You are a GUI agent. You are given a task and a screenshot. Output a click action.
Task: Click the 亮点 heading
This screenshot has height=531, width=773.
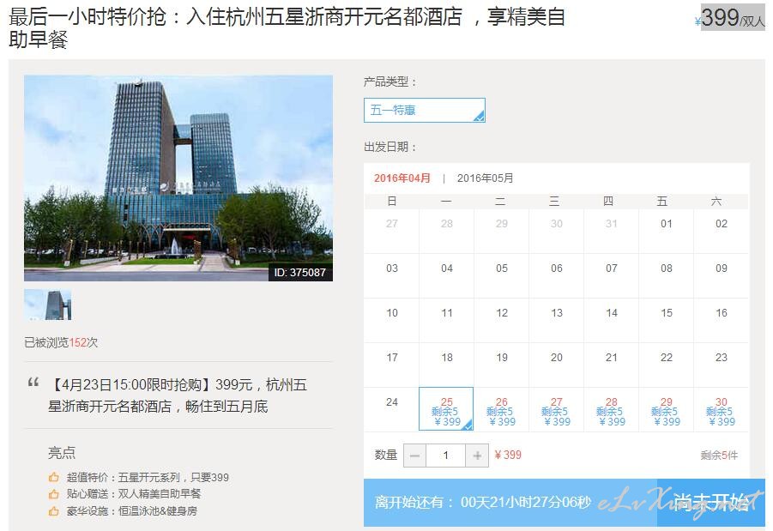click(x=62, y=453)
